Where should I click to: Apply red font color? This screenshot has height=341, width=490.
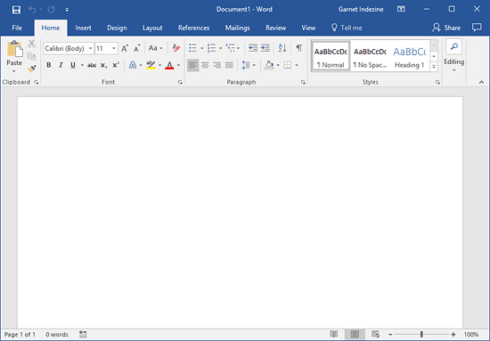coord(169,65)
